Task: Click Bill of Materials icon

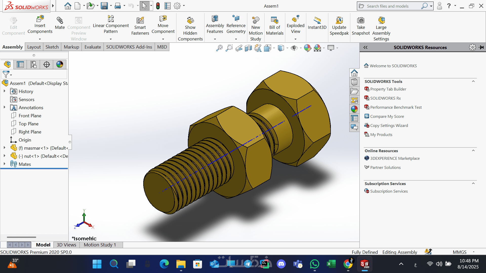Action: (x=275, y=21)
